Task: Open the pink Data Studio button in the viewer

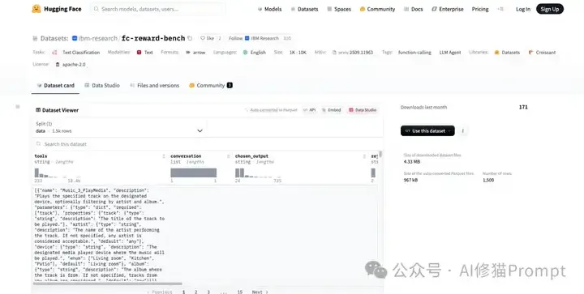Action: click(x=363, y=110)
